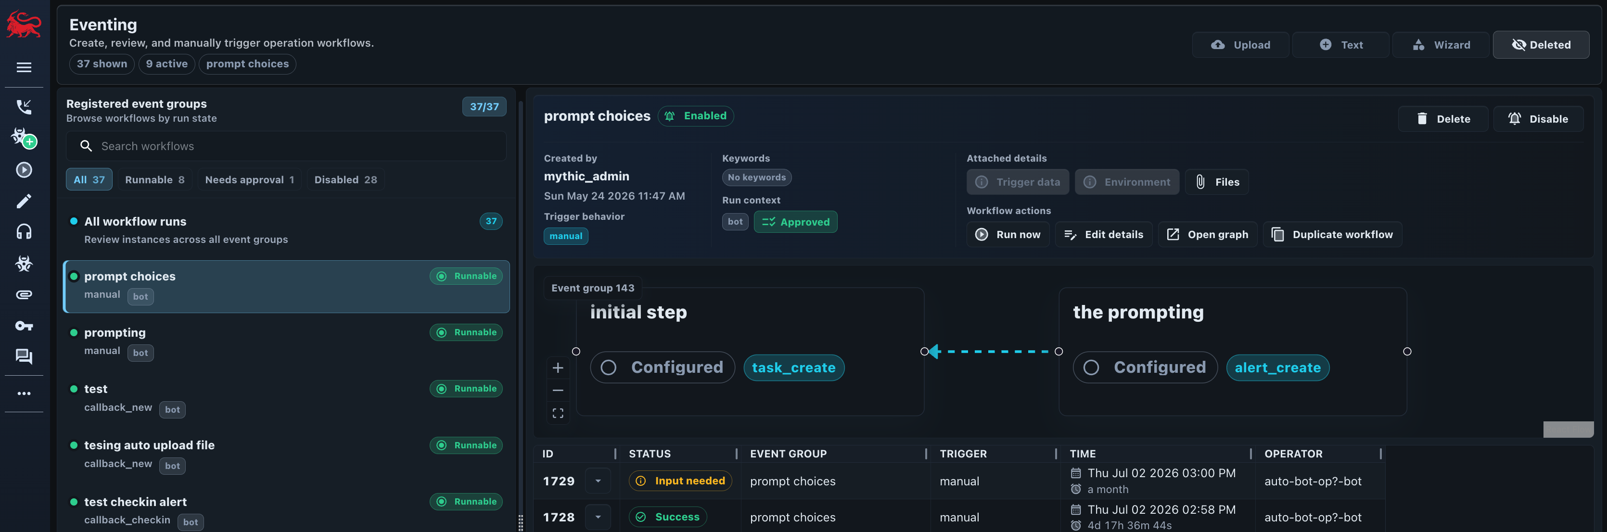Click the graph minimap thumbnail
The height and width of the screenshot is (532, 1607).
[1569, 429]
